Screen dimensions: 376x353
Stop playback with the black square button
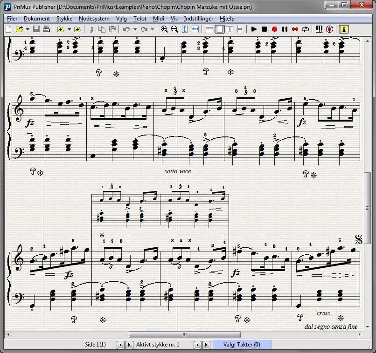click(x=264, y=29)
